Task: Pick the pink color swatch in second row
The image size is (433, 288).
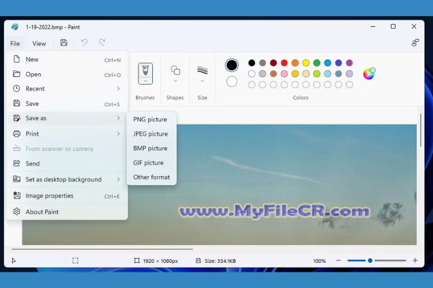Action: (x=284, y=74)
